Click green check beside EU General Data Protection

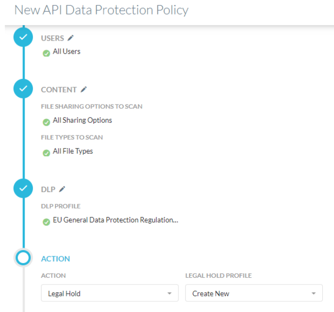46,222
